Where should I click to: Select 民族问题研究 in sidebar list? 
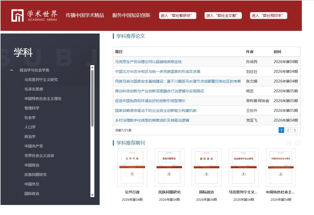35,175
